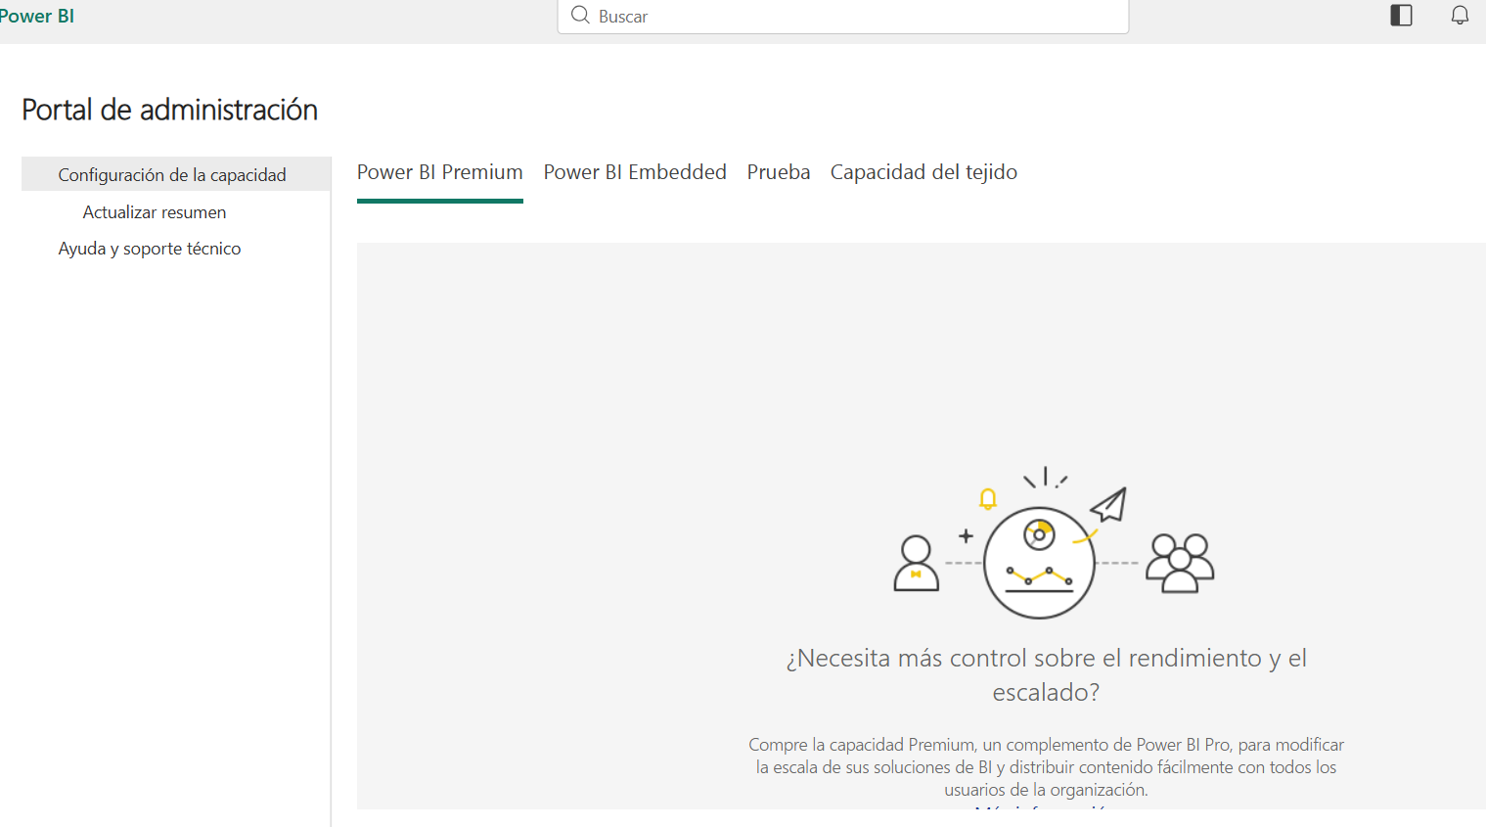Image resolution: width=1486 pixels, height=827 pixels.
Task: Click the single user illustration icon
Action: (916, 564)
